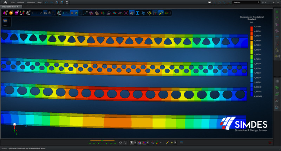281x151 pixels.
Task: Click the magnifier inside the Search box
Action: point(258,2)
